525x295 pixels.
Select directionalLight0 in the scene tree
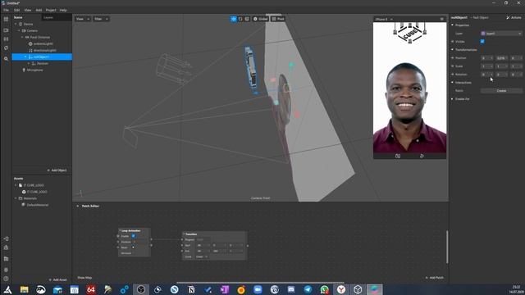(x=45, y=51)
